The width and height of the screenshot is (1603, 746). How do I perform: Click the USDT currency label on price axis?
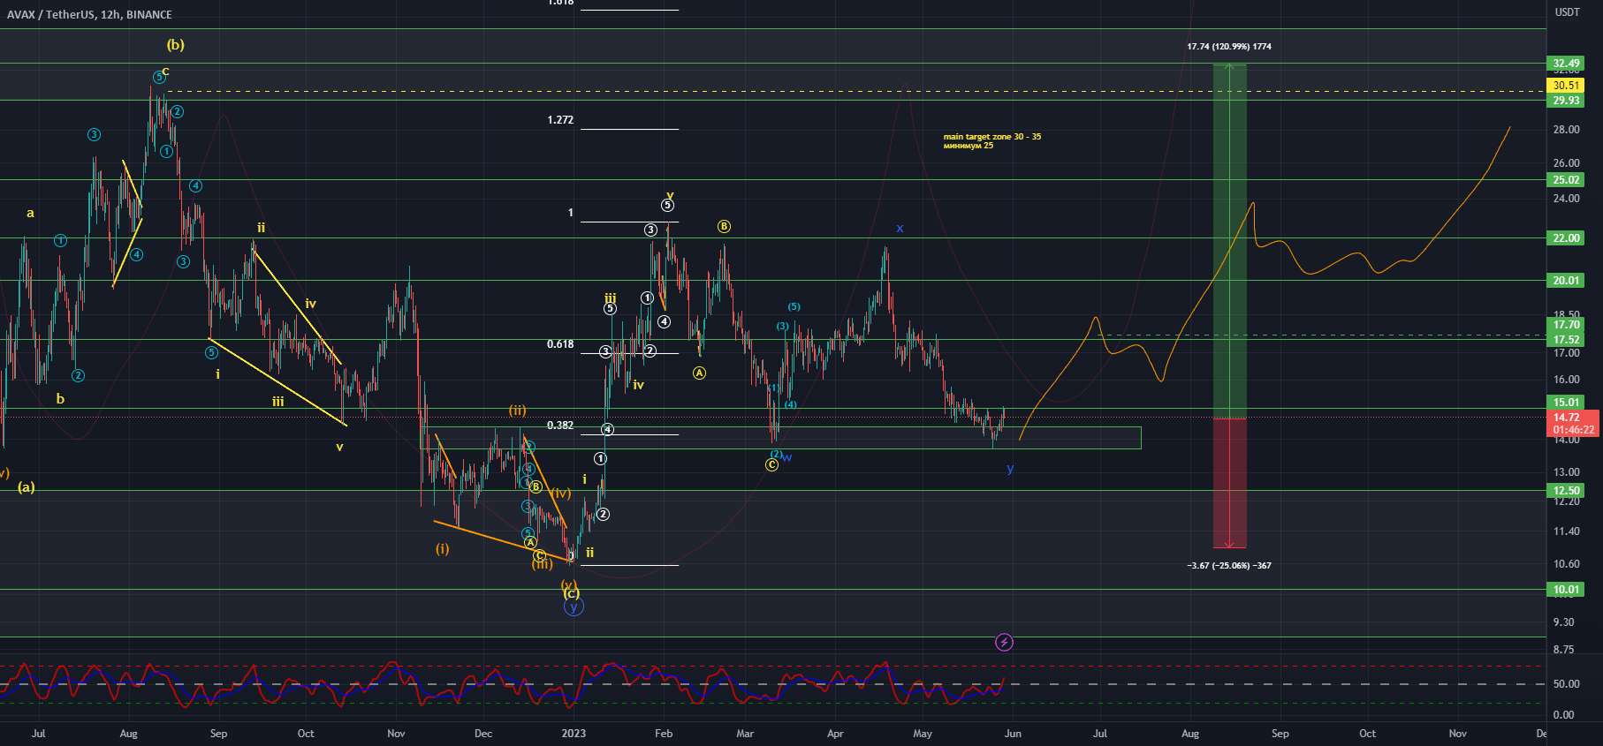(1568, 12)
